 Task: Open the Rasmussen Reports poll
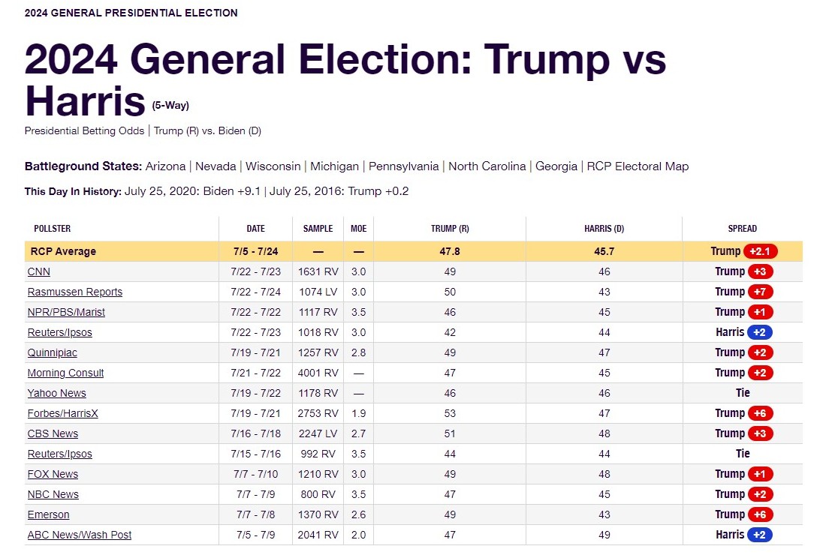pos(74,292)
